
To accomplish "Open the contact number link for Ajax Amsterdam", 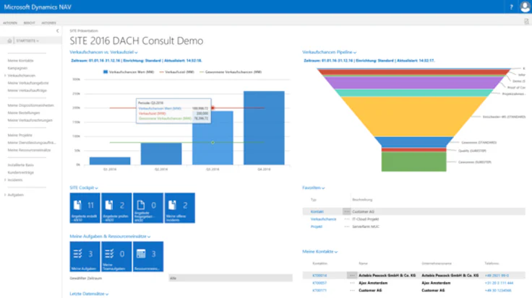I will click(x=319, y=283).
